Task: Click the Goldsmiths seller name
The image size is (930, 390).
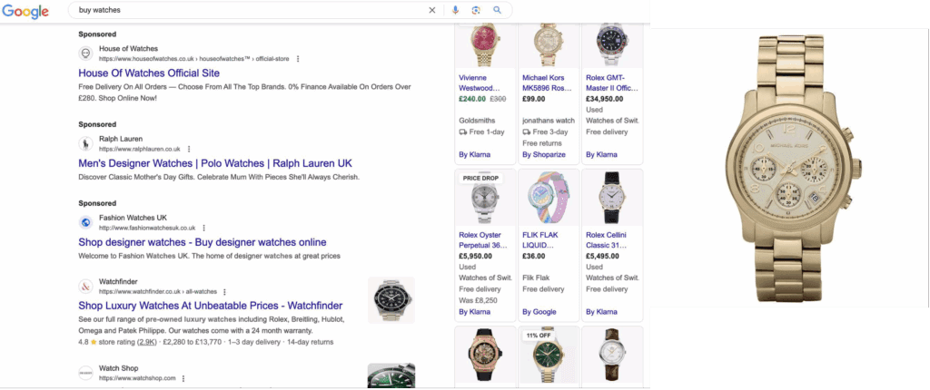Action: (477, 121)
